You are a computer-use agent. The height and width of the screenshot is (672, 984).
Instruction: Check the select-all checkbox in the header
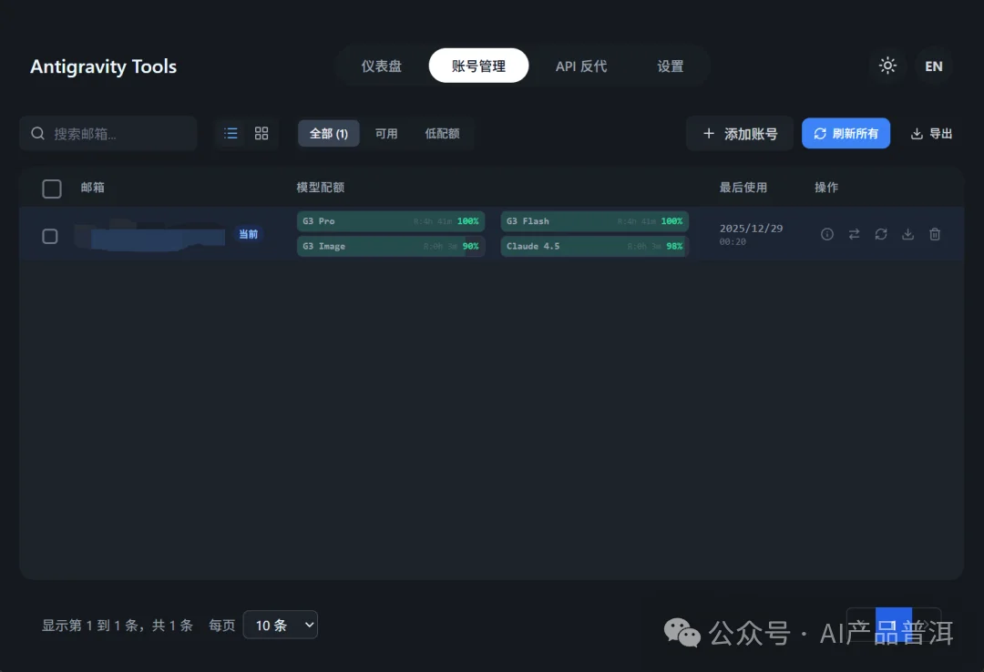[52, 188]
